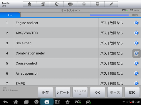The width and height of the screenshot is (141, 105).
Task: Select the Cruise control row
Action: click(70, 63)
